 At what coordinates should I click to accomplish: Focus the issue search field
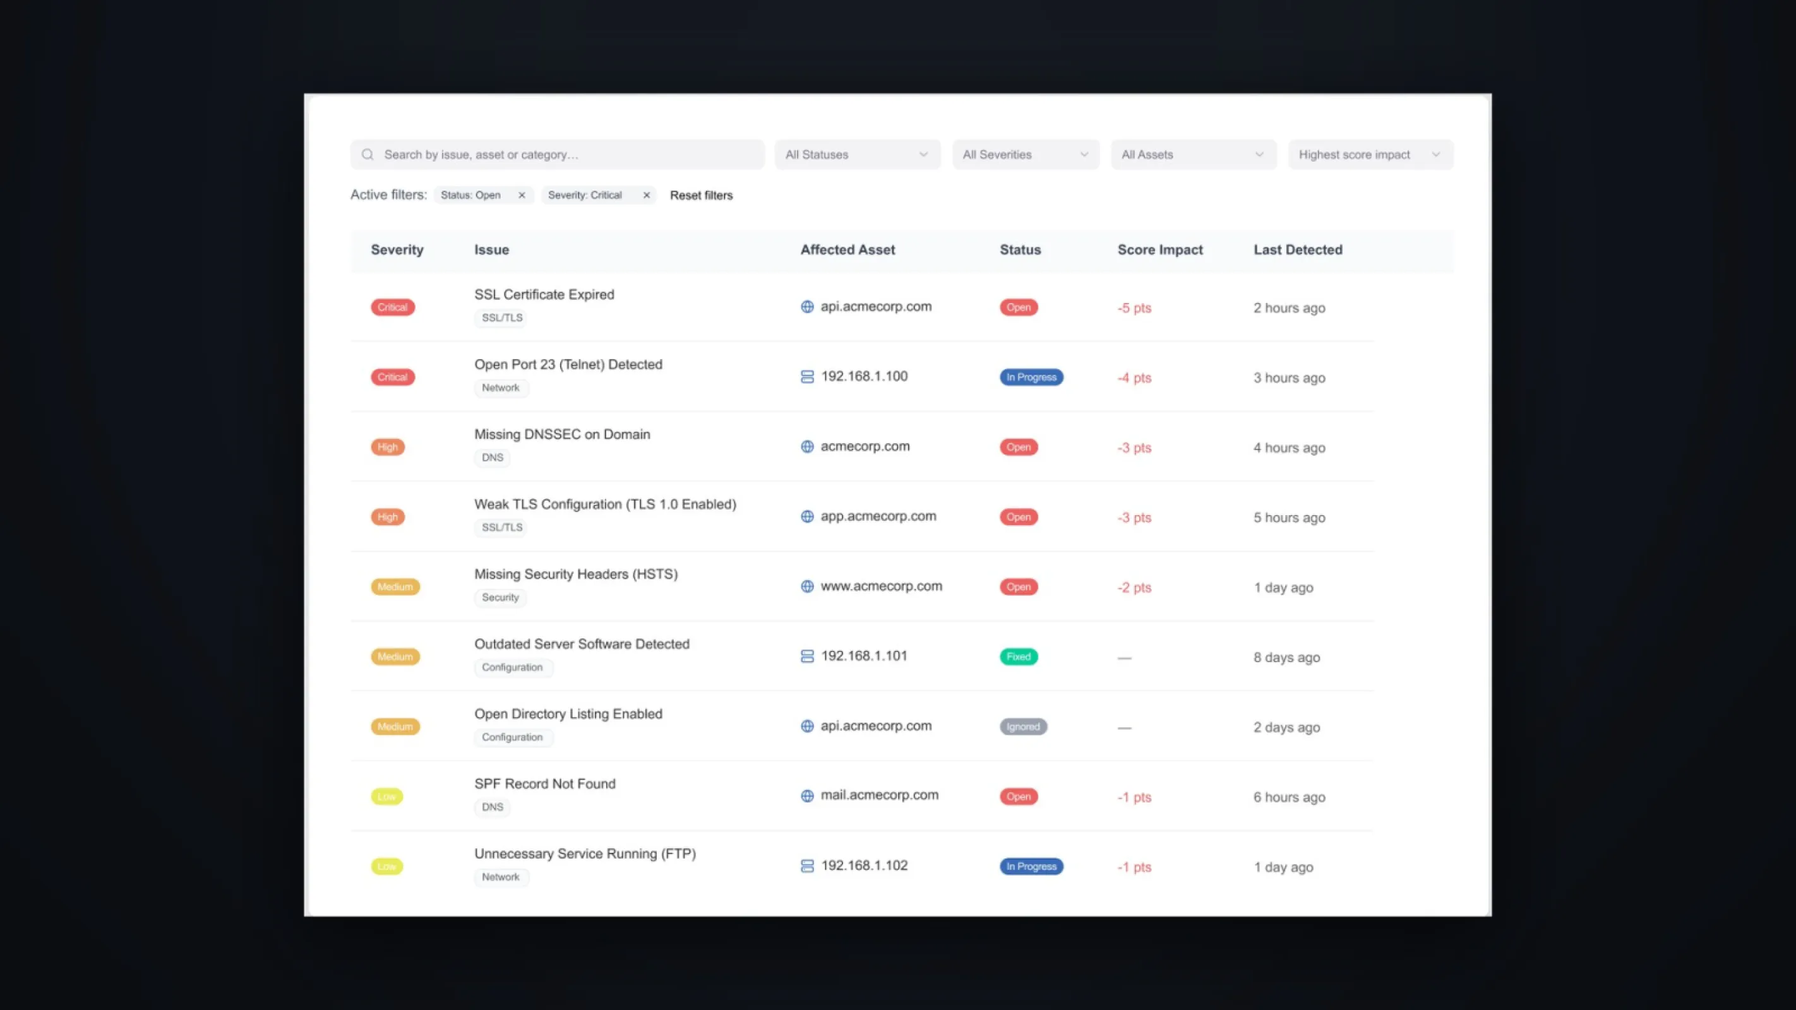coord(557,155)
